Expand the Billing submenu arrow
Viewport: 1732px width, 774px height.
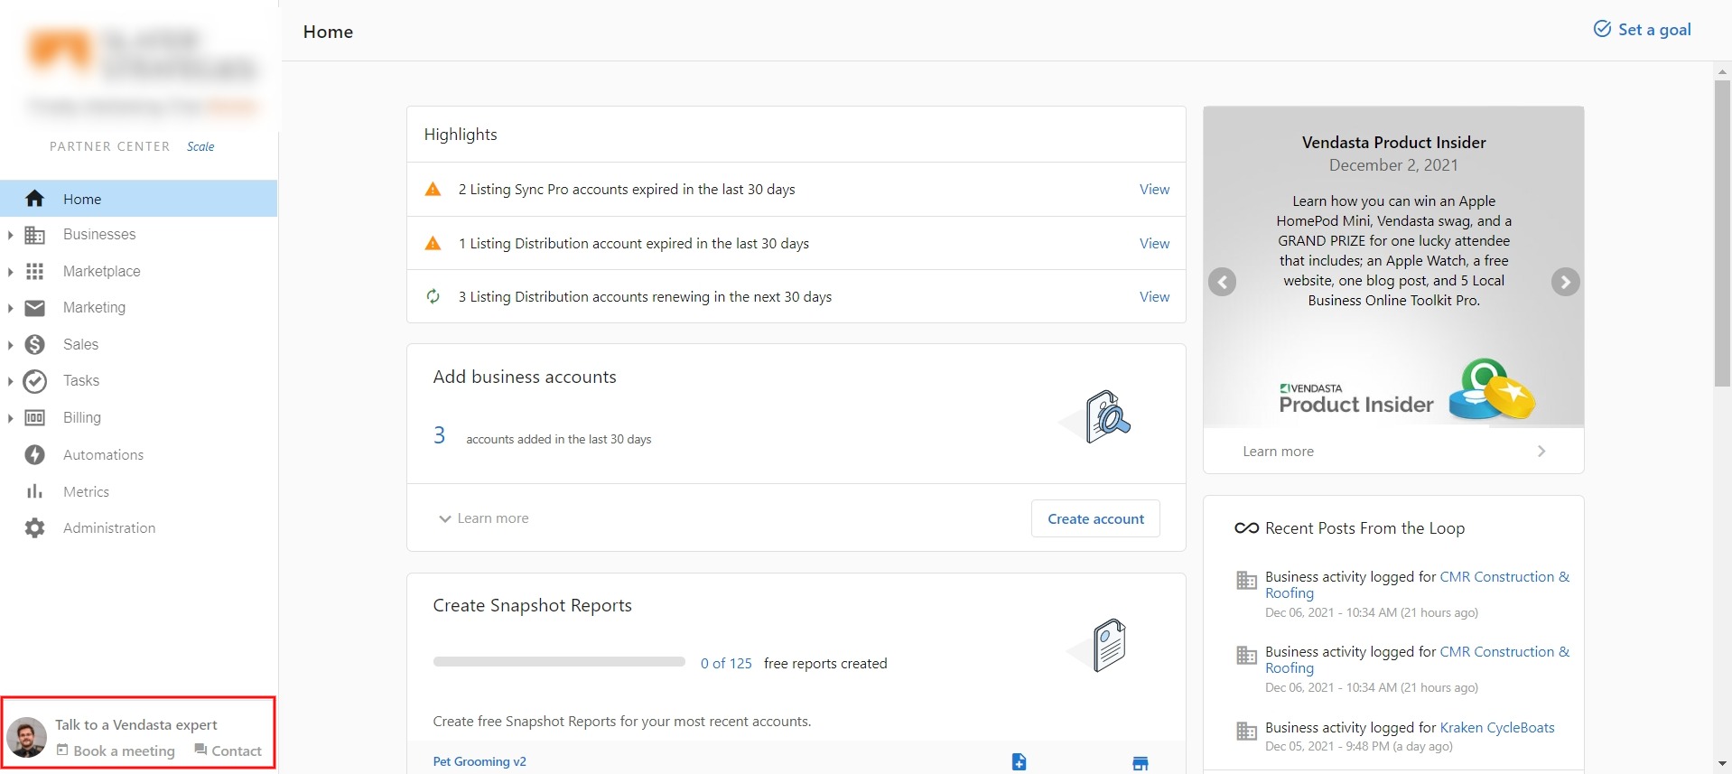tap(10, 417)
